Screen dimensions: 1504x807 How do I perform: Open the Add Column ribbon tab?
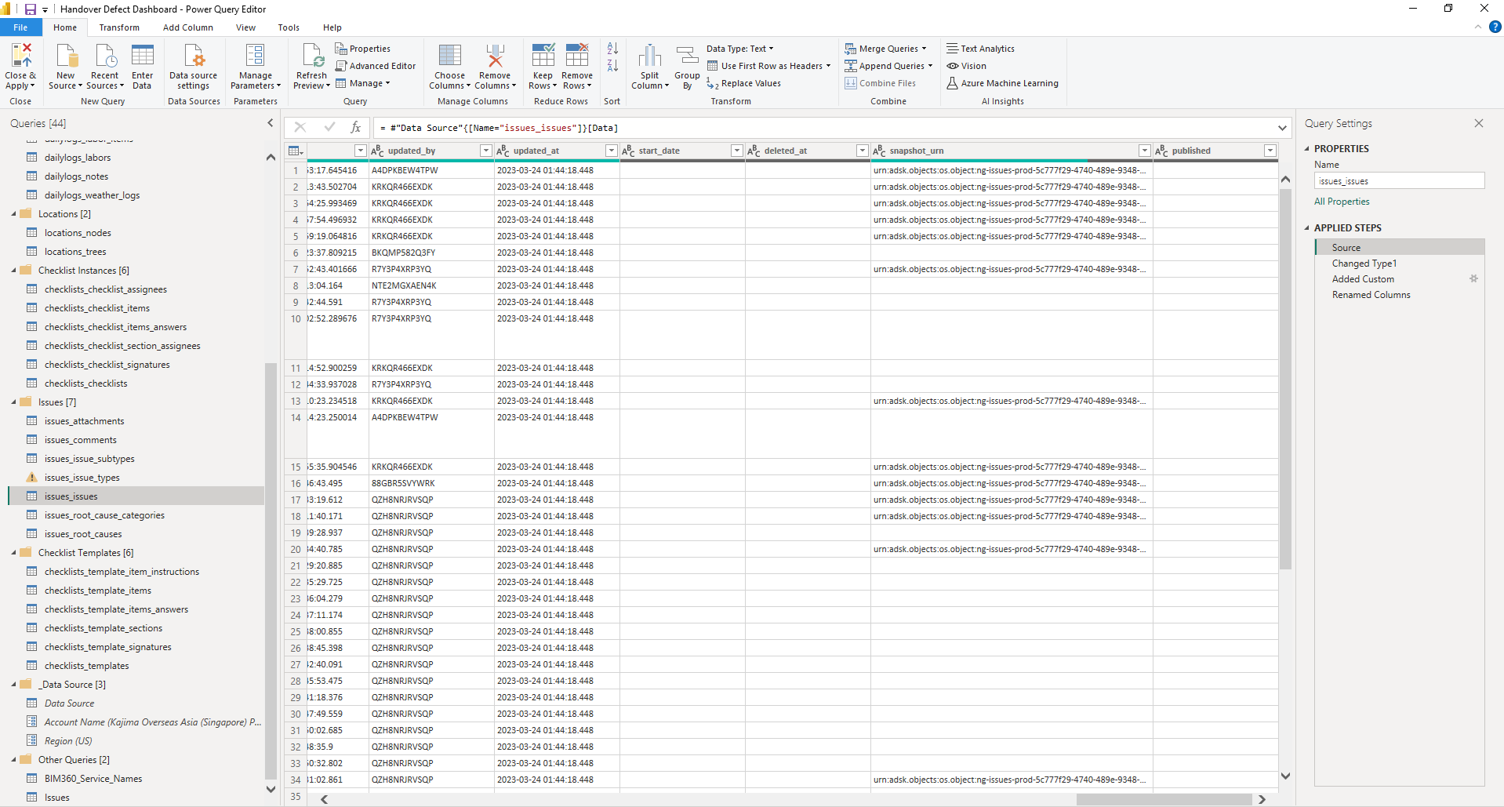[187, 27]
